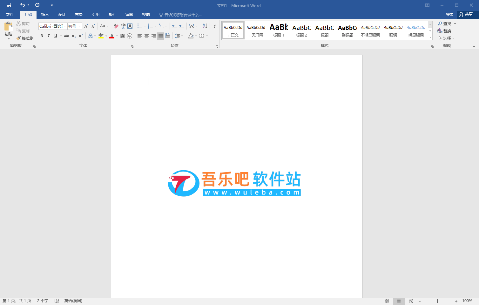
Task: Click the 100% zoom level
Action: (467, 301)
